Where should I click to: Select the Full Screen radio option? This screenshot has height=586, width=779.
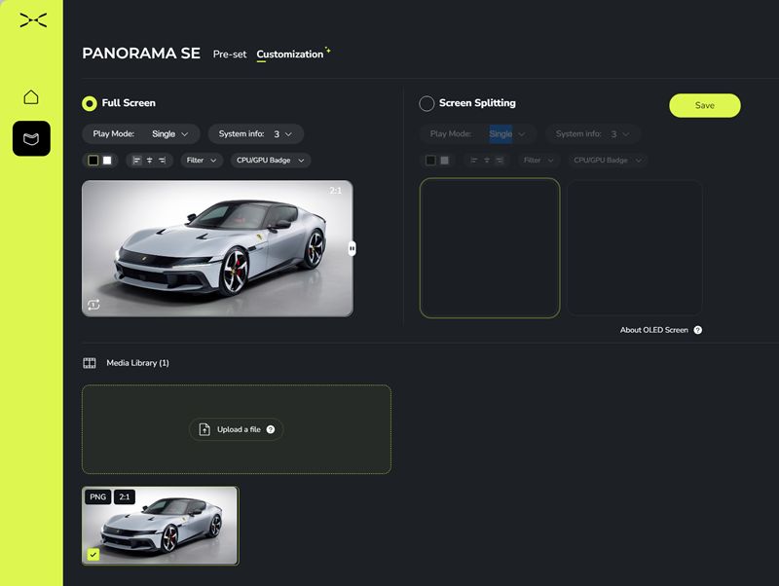[x=90, y=103]
